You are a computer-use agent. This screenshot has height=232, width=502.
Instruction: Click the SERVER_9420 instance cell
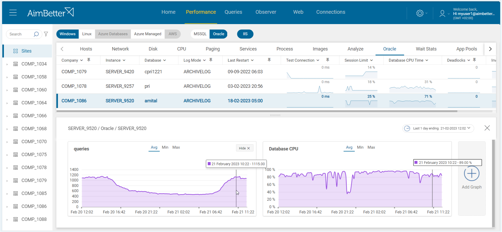click(120, 72)
